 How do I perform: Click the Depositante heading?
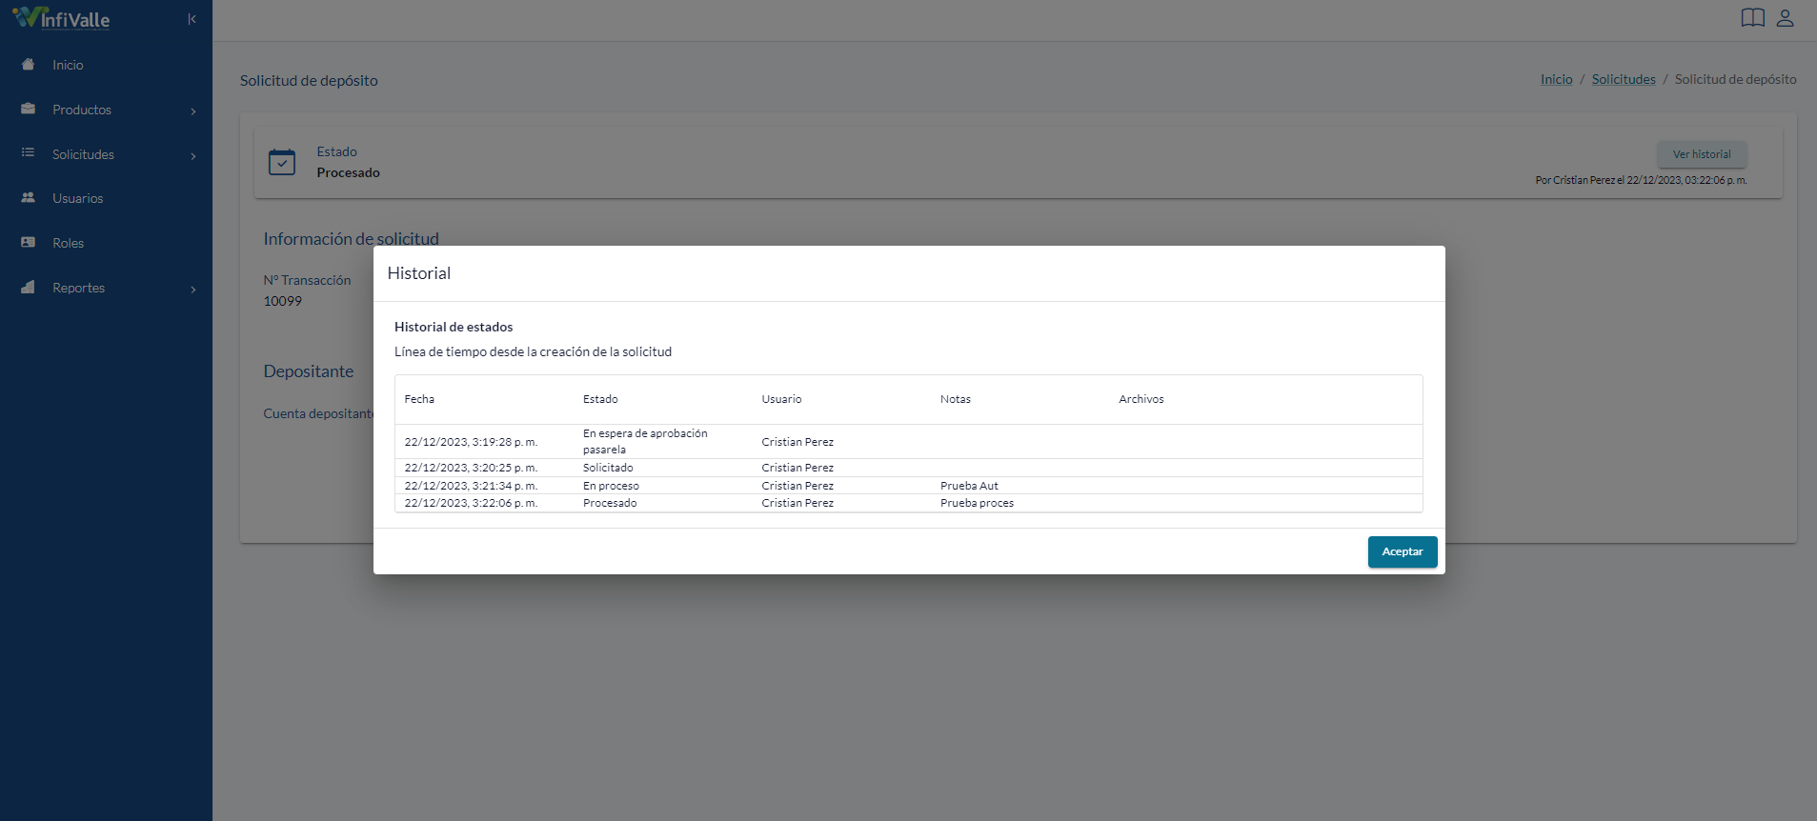tap(308, 371)
